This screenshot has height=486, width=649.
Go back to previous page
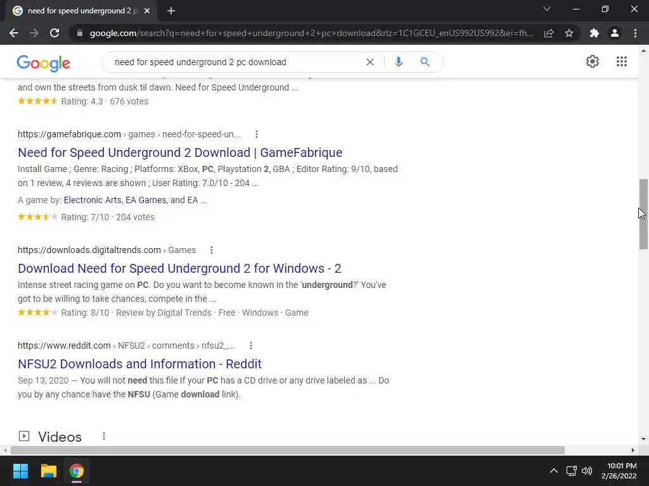pyautogui.click(x=14, y=33)
